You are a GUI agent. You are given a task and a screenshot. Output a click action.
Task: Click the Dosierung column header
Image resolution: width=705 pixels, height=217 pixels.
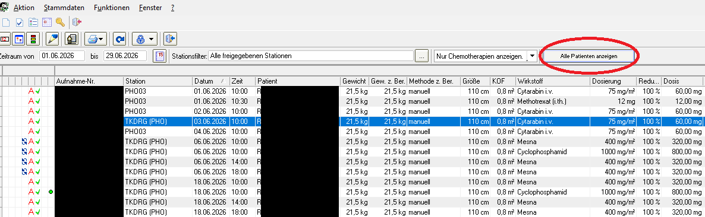click(x=613, y=81)
